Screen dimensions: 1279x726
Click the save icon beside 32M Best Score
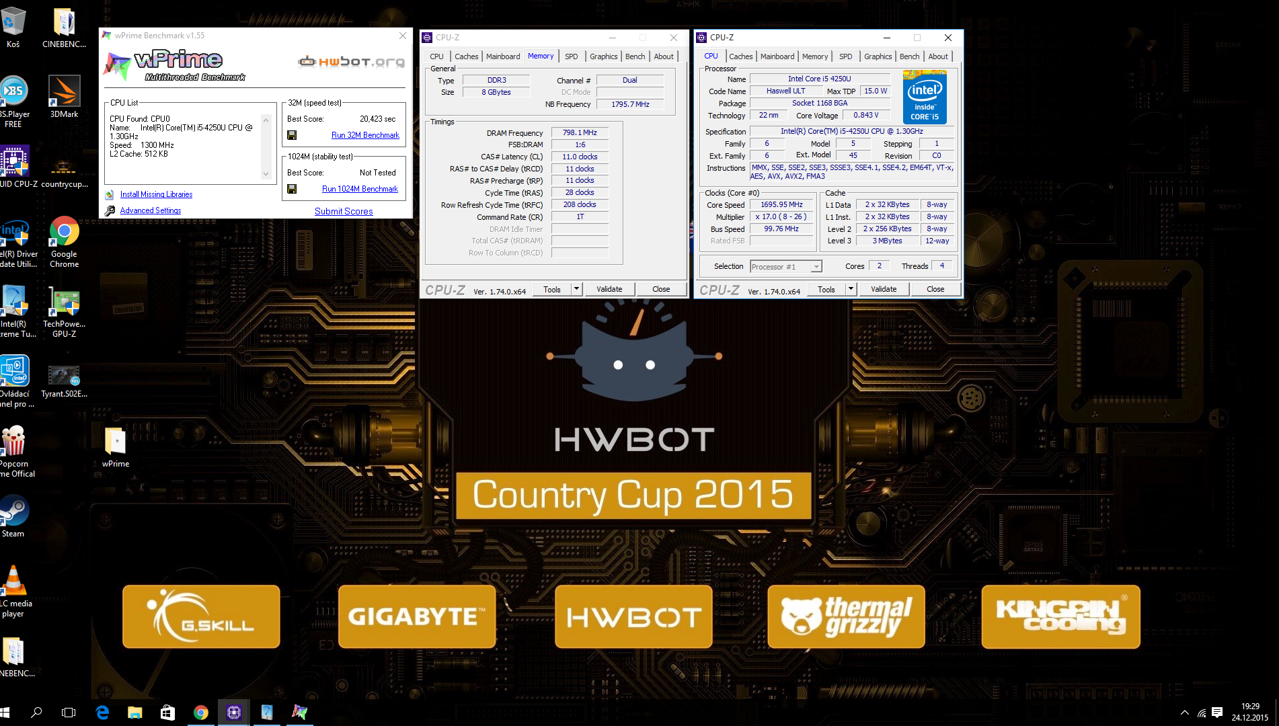coord(292,135)
